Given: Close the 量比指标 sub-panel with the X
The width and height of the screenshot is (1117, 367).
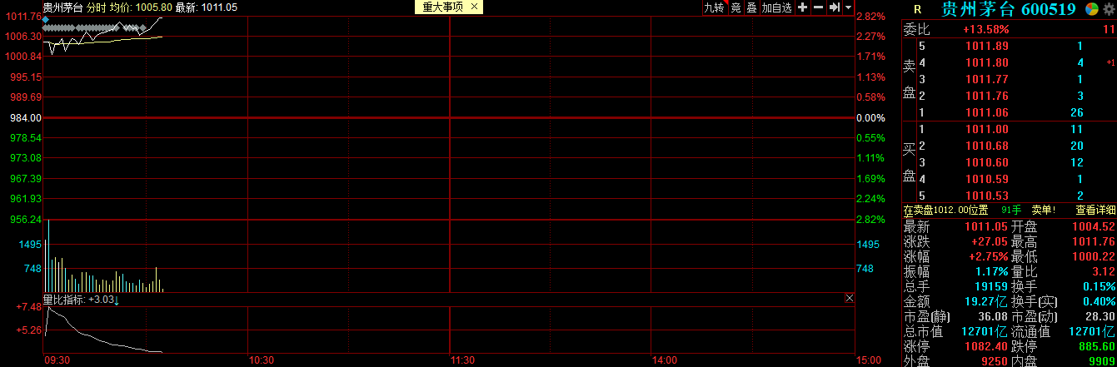Looking at the screenshot, I should [850, 298].
